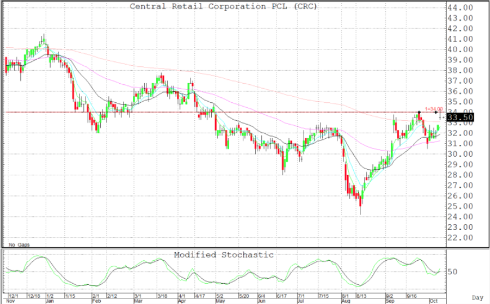Click the 9/16 date label
Viewport: 490px width, 304px height.
(412, 296)
